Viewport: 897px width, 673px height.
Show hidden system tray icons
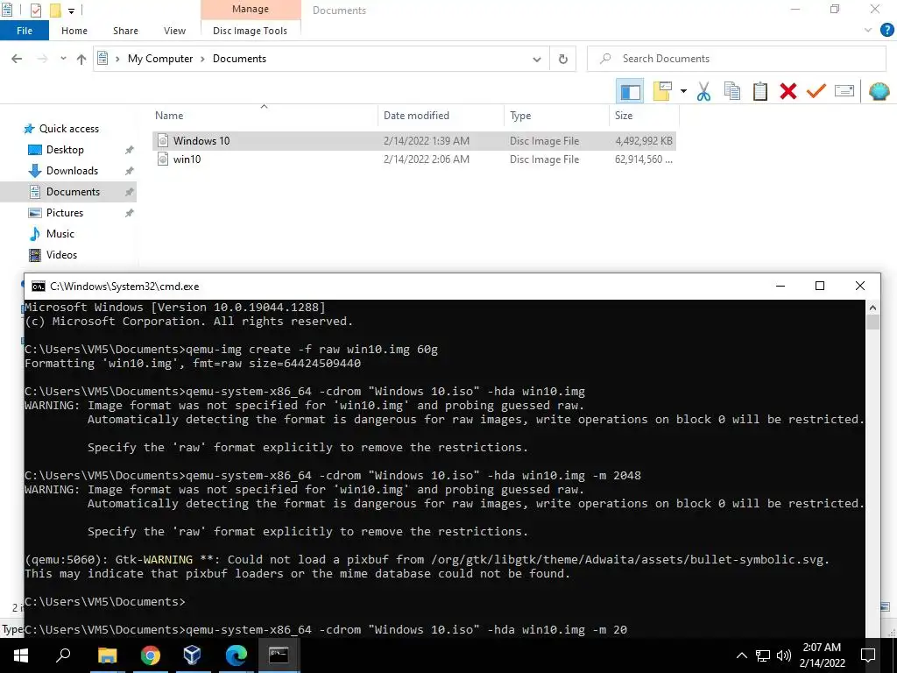(741, 655)
